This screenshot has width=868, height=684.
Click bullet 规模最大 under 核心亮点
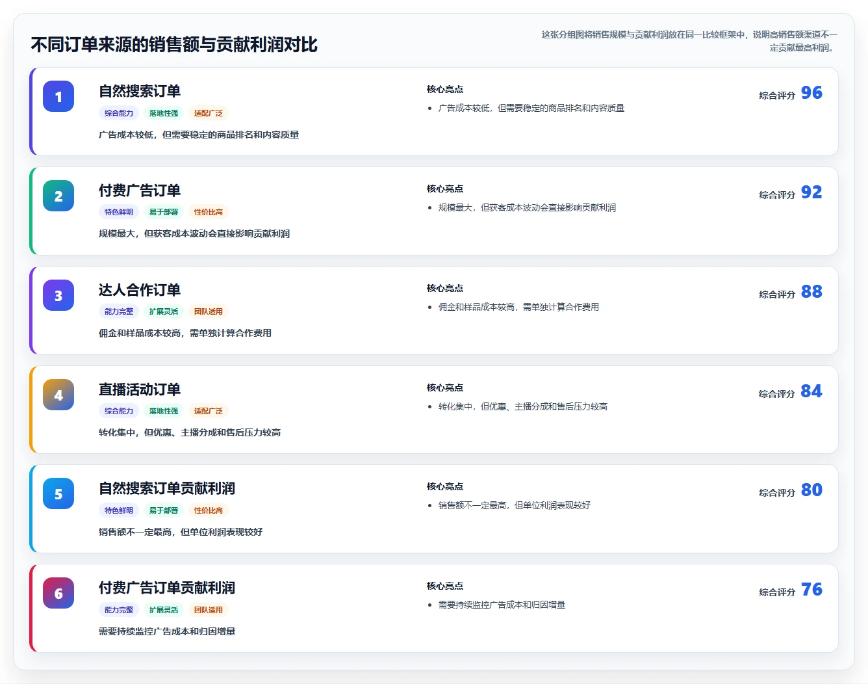pyautogui.click(x=527, y=207)
